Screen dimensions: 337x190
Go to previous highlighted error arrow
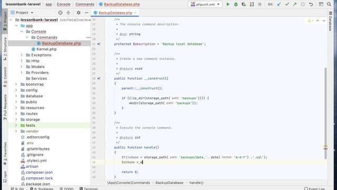click(318, 21)
